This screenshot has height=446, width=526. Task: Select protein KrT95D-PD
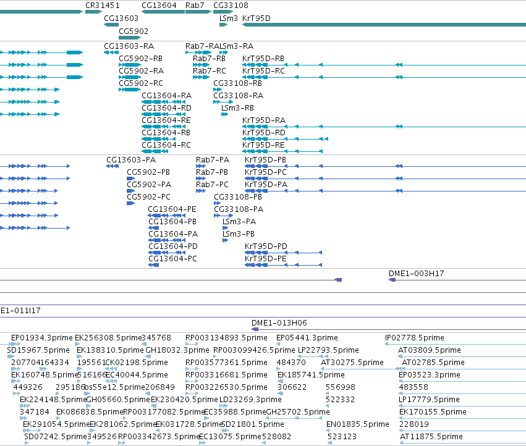click(x=266, y=246)
